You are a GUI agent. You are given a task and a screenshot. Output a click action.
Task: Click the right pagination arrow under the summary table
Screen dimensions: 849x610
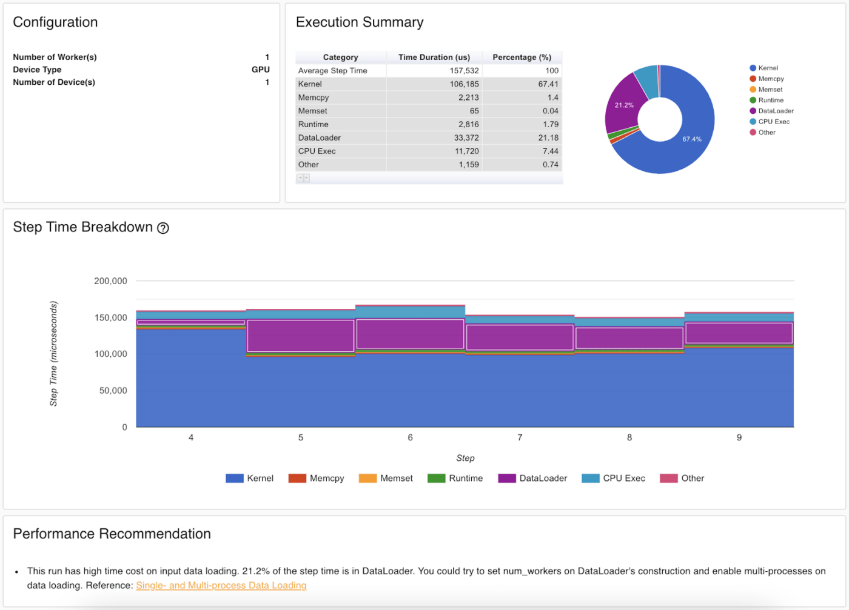click(x=306, y=177)
